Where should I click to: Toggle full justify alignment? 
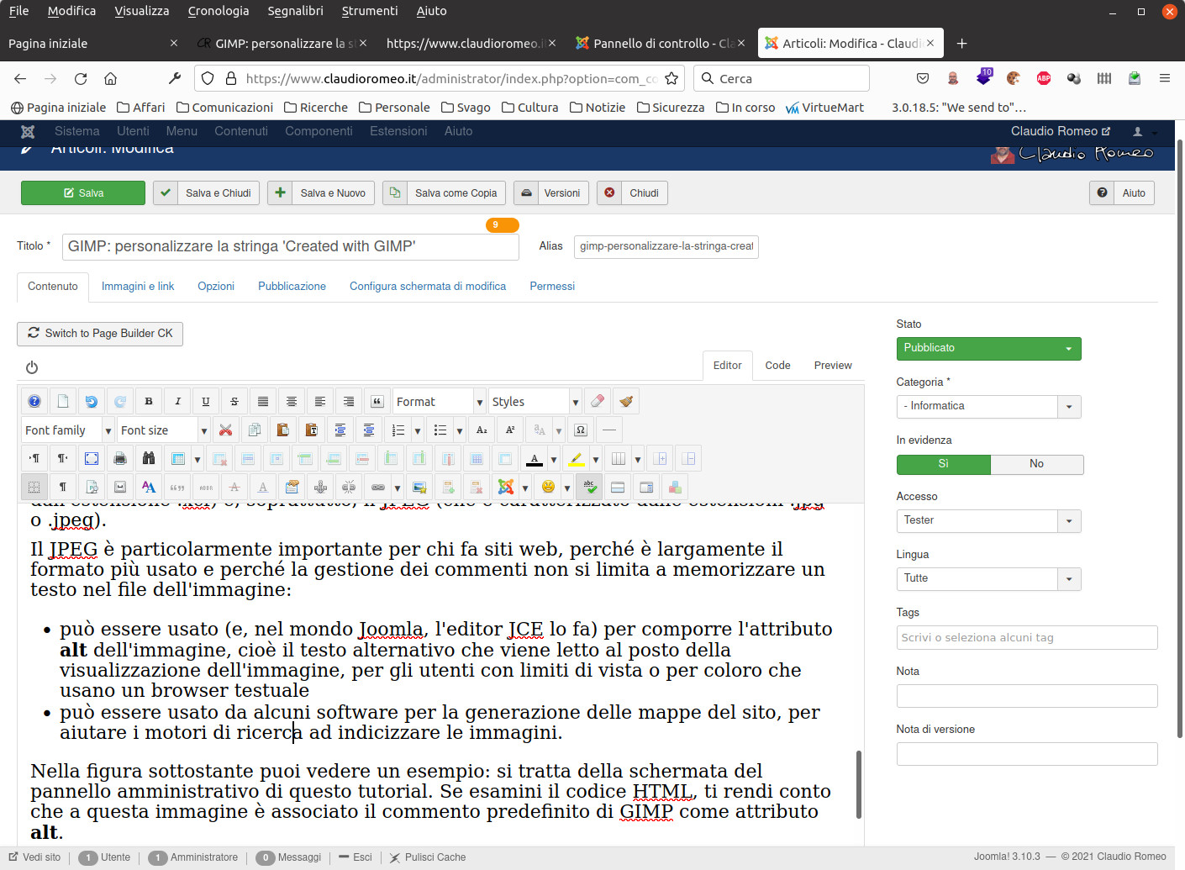pos(263,401)
